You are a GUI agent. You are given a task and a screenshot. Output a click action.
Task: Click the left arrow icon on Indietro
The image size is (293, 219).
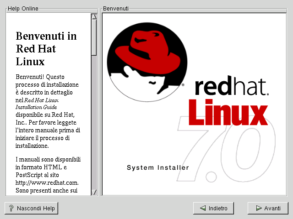click(202, 209)
